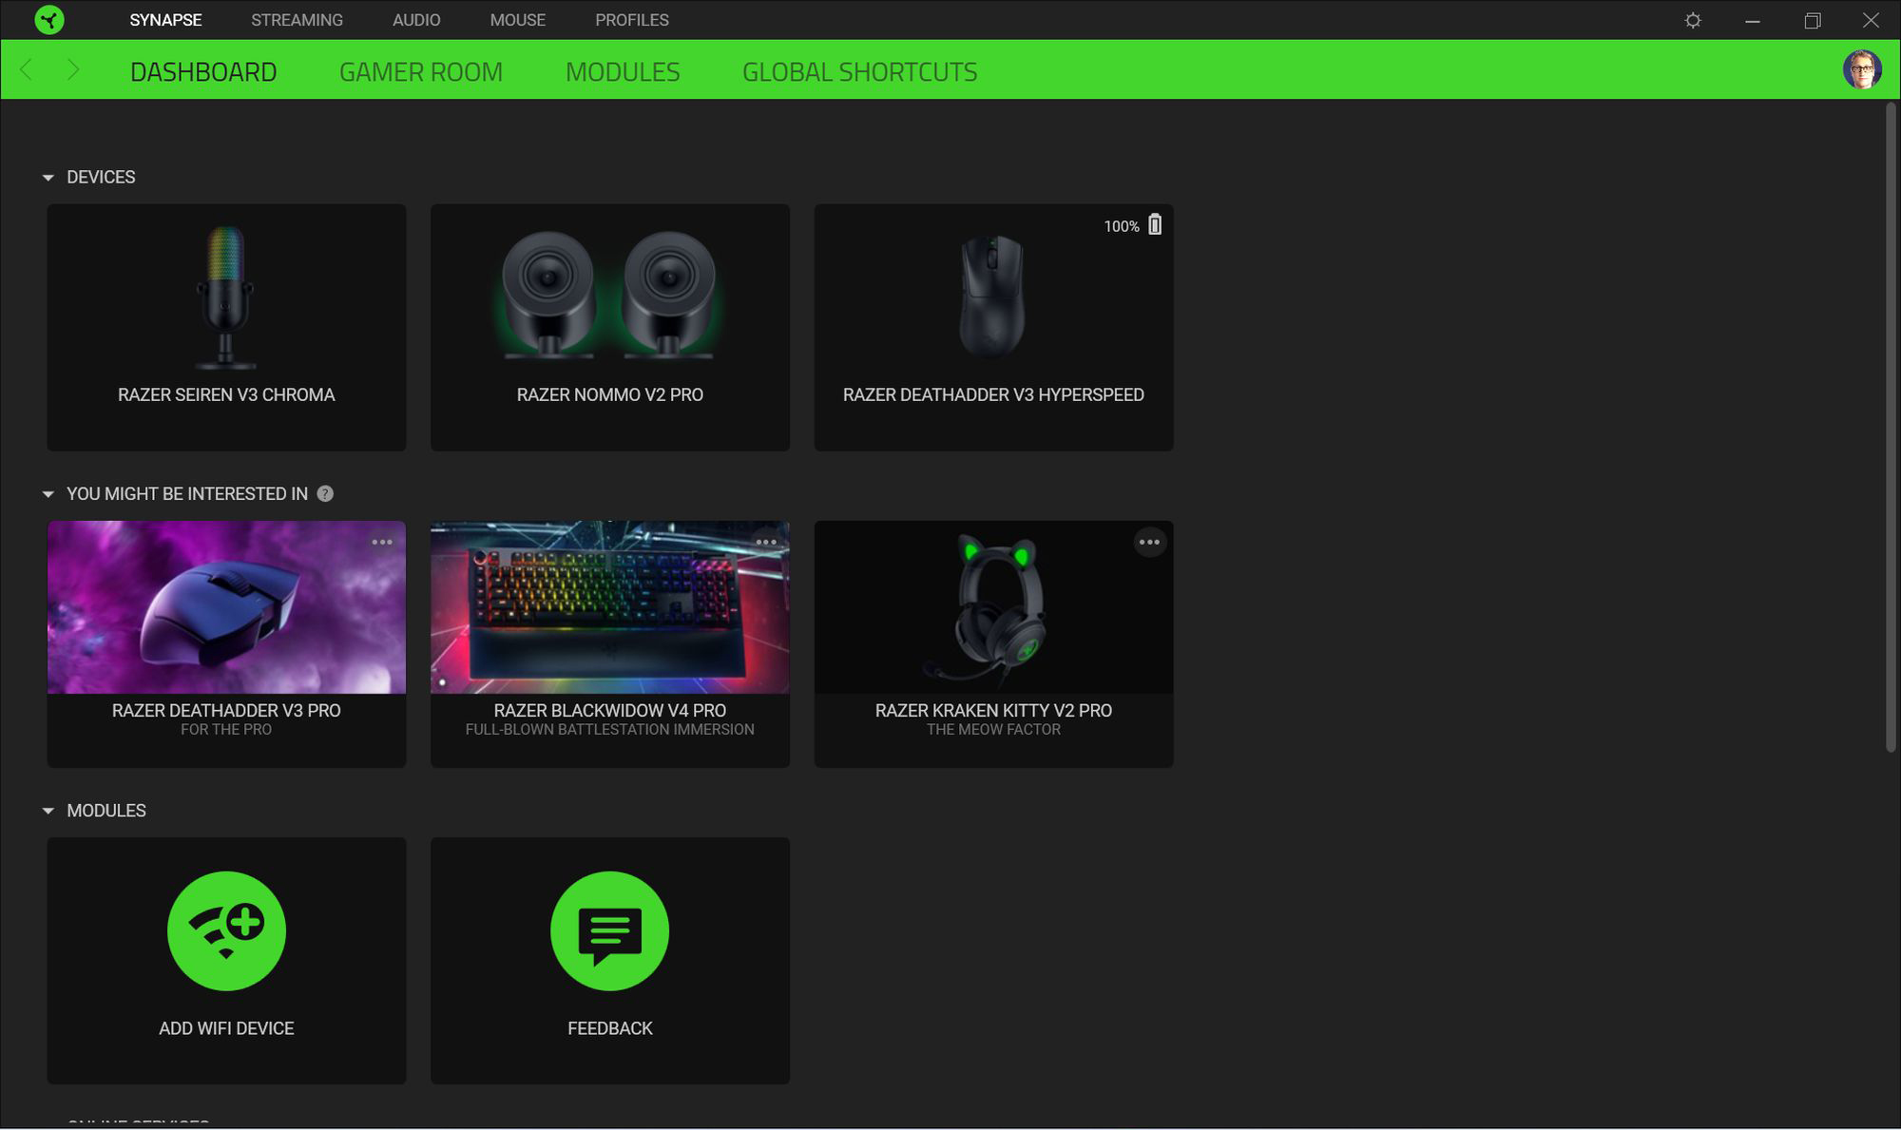Screen dimensions: 1901x1130
Task: Click the Add WiFi Device icon
Action: click(226, 930)
